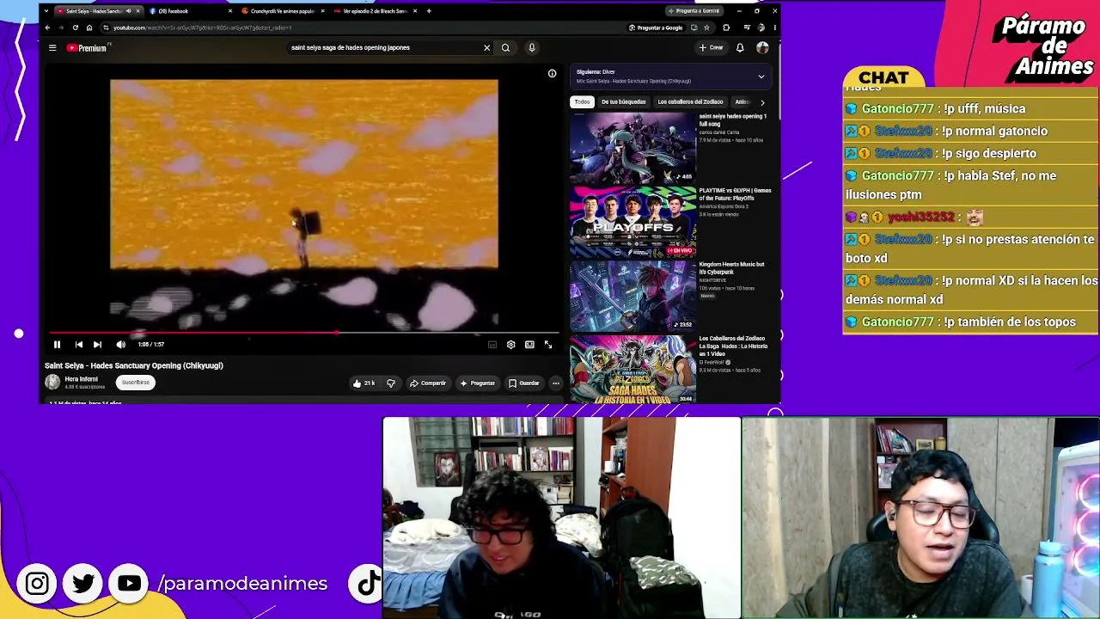Go back in the browser
Screen dimensions: 1100x619
pyautogui.click(x=48, y=28)
